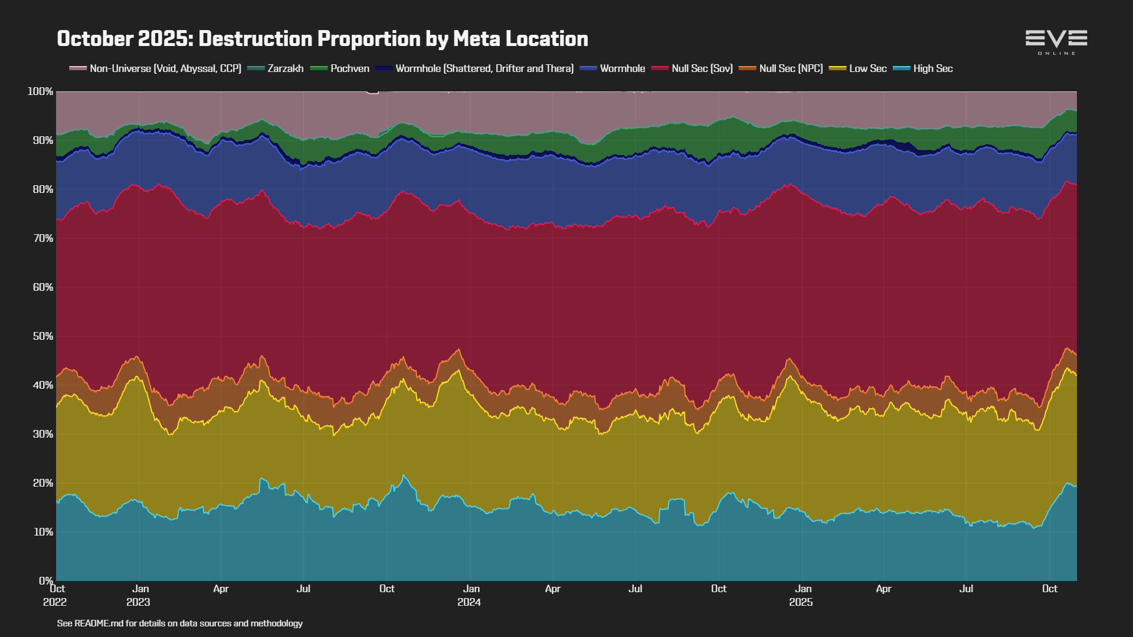Hide the Null Sec (Sov) series
The image size is (1133, 637).
(x=702, y=68)
